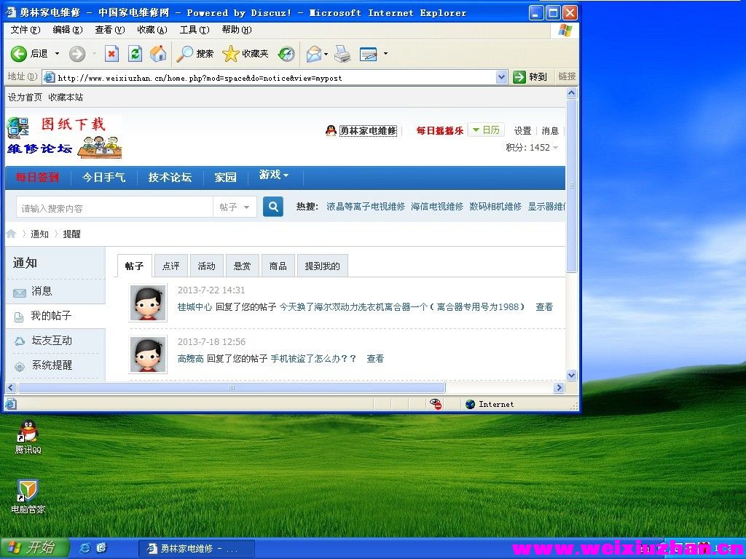The image size is (746, 559).
Task: Select 坛友互动 in the sidebar
Action: (55, 341)
